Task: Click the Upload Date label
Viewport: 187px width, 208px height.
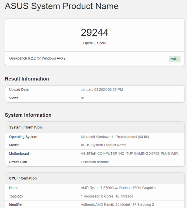Action: point(19,89)
